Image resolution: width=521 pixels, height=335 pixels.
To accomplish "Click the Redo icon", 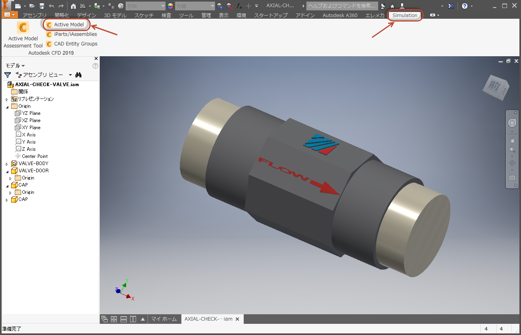I will [61, 6].
